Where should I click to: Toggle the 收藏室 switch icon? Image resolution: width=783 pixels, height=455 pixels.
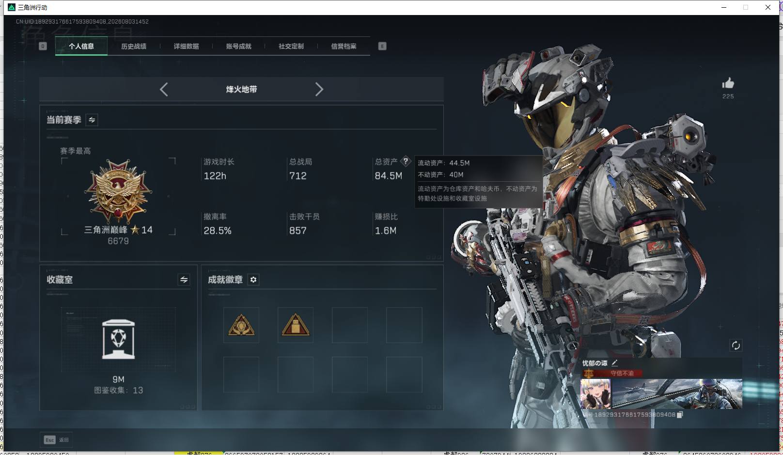pyautogui.click(x=184, y=280)
